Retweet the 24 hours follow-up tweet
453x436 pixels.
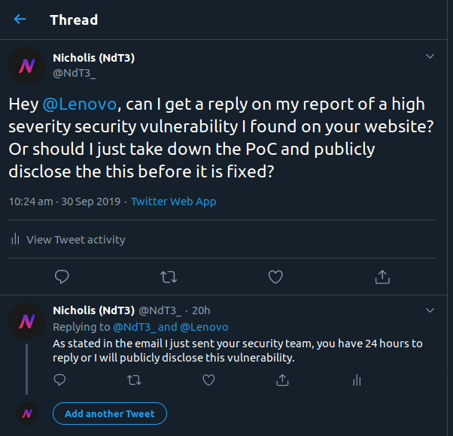[x=135, y=380]
